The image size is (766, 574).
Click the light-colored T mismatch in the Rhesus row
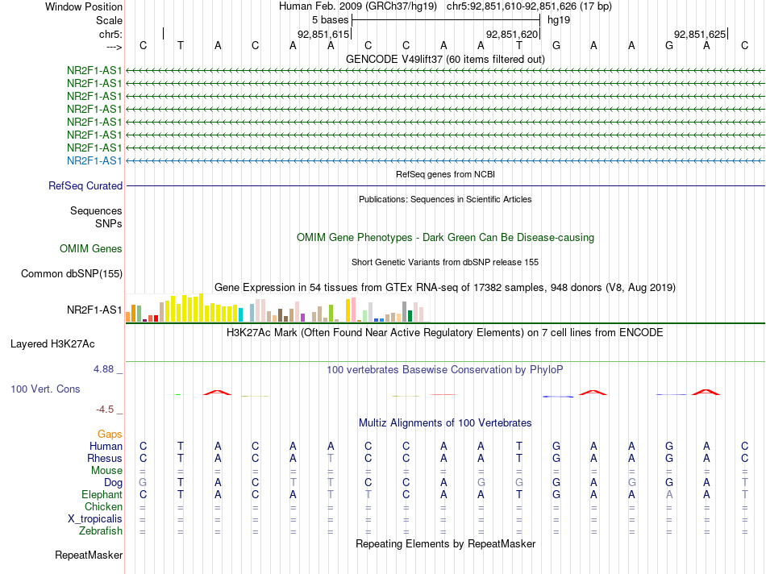(x=331, y=458)
